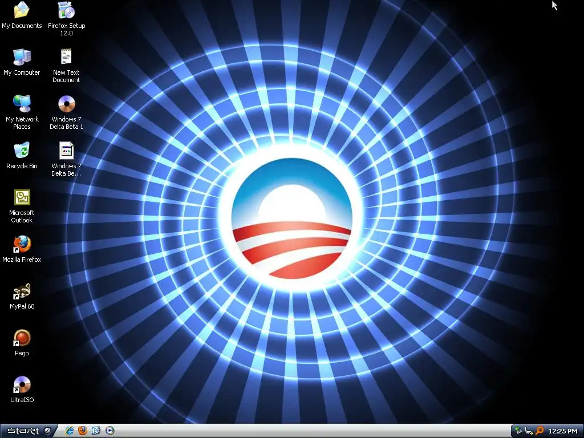Click the orange magnifier tray icon

[540, 431]
